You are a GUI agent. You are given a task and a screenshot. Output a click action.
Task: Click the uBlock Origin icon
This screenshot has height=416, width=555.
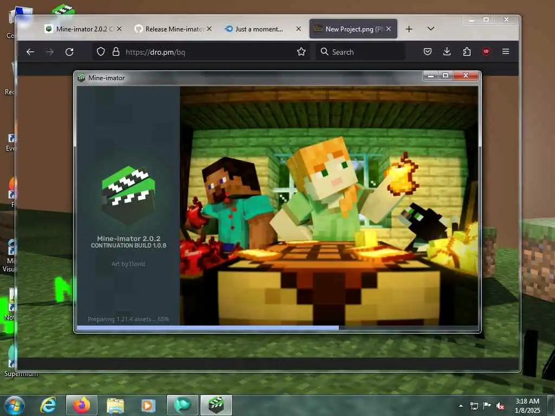point(486,51)
